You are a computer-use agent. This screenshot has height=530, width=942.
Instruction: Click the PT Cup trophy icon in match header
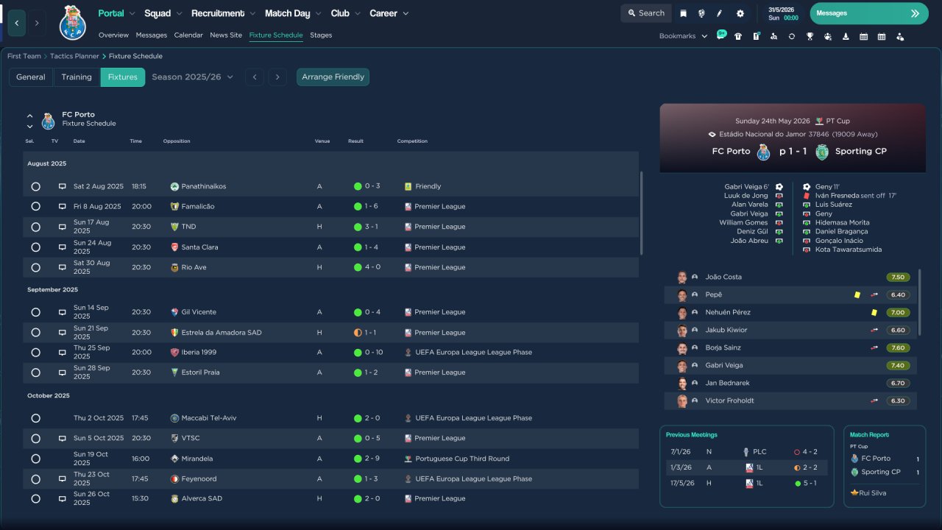[819, 121]
